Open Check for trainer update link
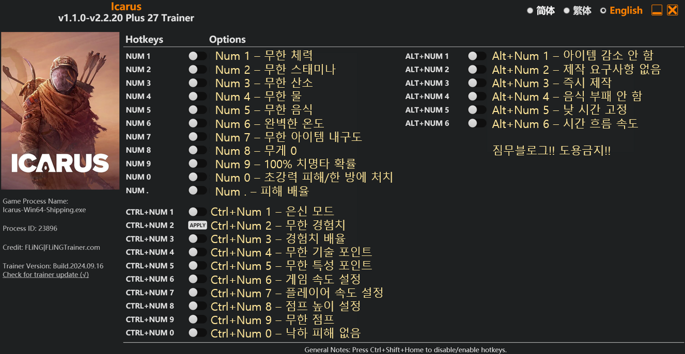685x354 pixels. coord(45,275)
